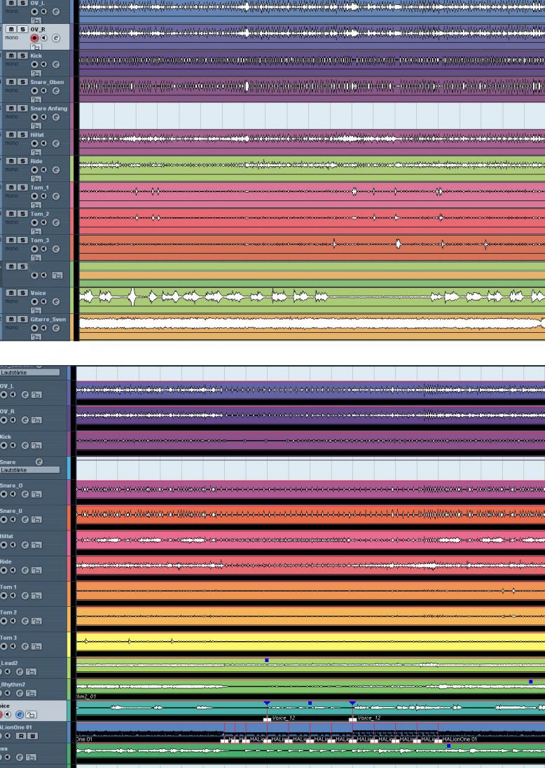545x768 pixels.
Task: Open Lautstärke dropdown above lower OV_L track
Action: pyautogui.click(x=30, y=373)
